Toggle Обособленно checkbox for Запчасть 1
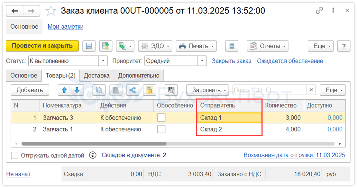 (x=161, y=129)
